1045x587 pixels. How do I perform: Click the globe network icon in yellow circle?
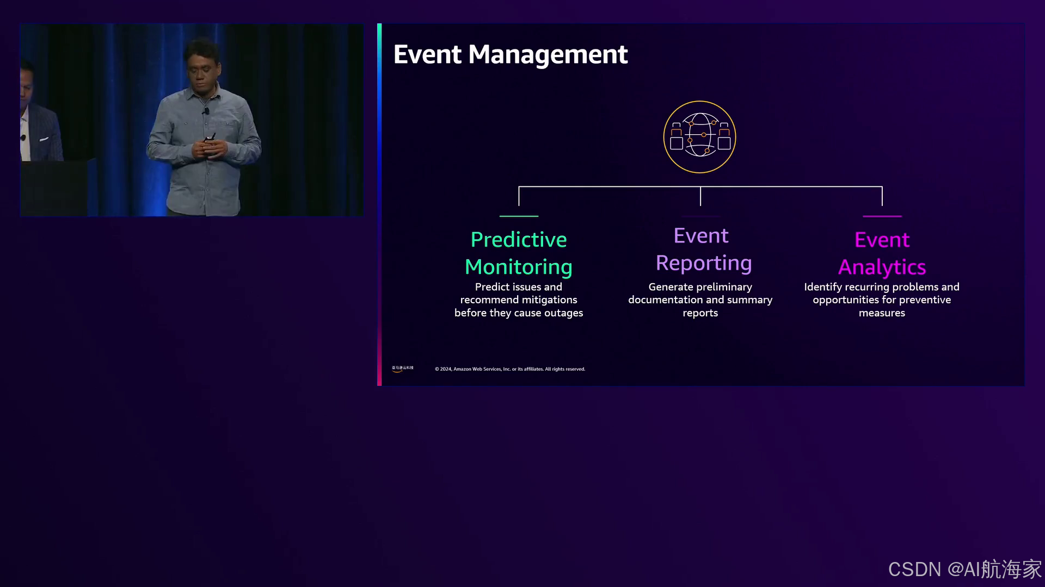(699, 137)
